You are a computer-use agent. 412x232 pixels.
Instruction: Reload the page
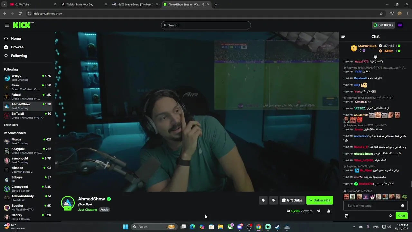coord(20,14)
